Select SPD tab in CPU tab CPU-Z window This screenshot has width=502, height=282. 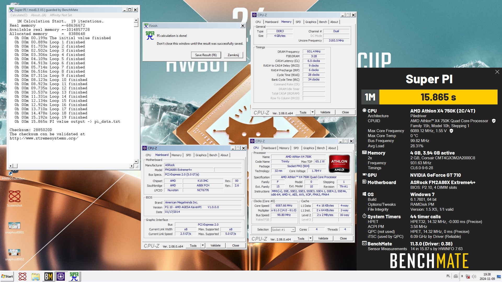coord(296,148)
